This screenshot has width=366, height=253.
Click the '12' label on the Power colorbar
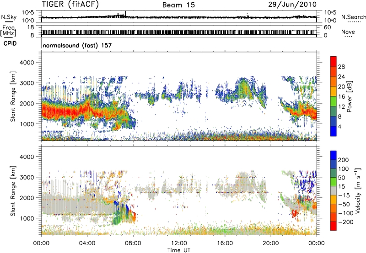pyautogui.click(x=341, y=107)
